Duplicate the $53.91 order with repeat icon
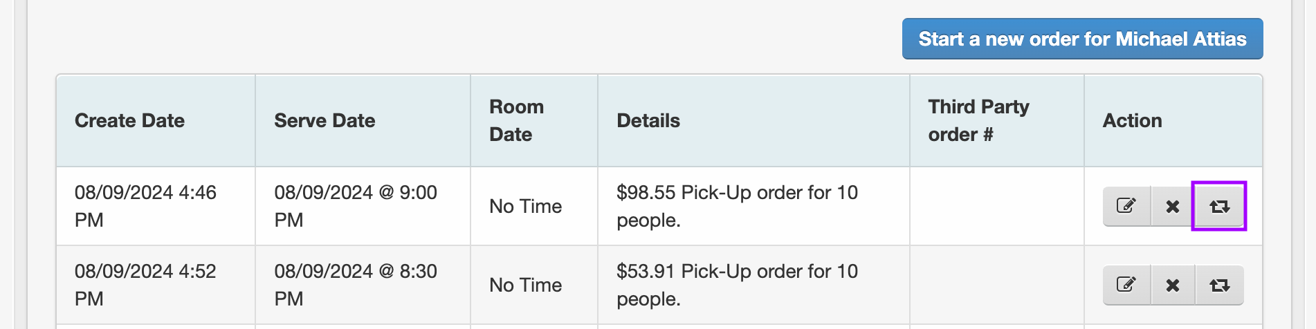Viewport: 1316px width, 329px height. [x=1219, y=285]
